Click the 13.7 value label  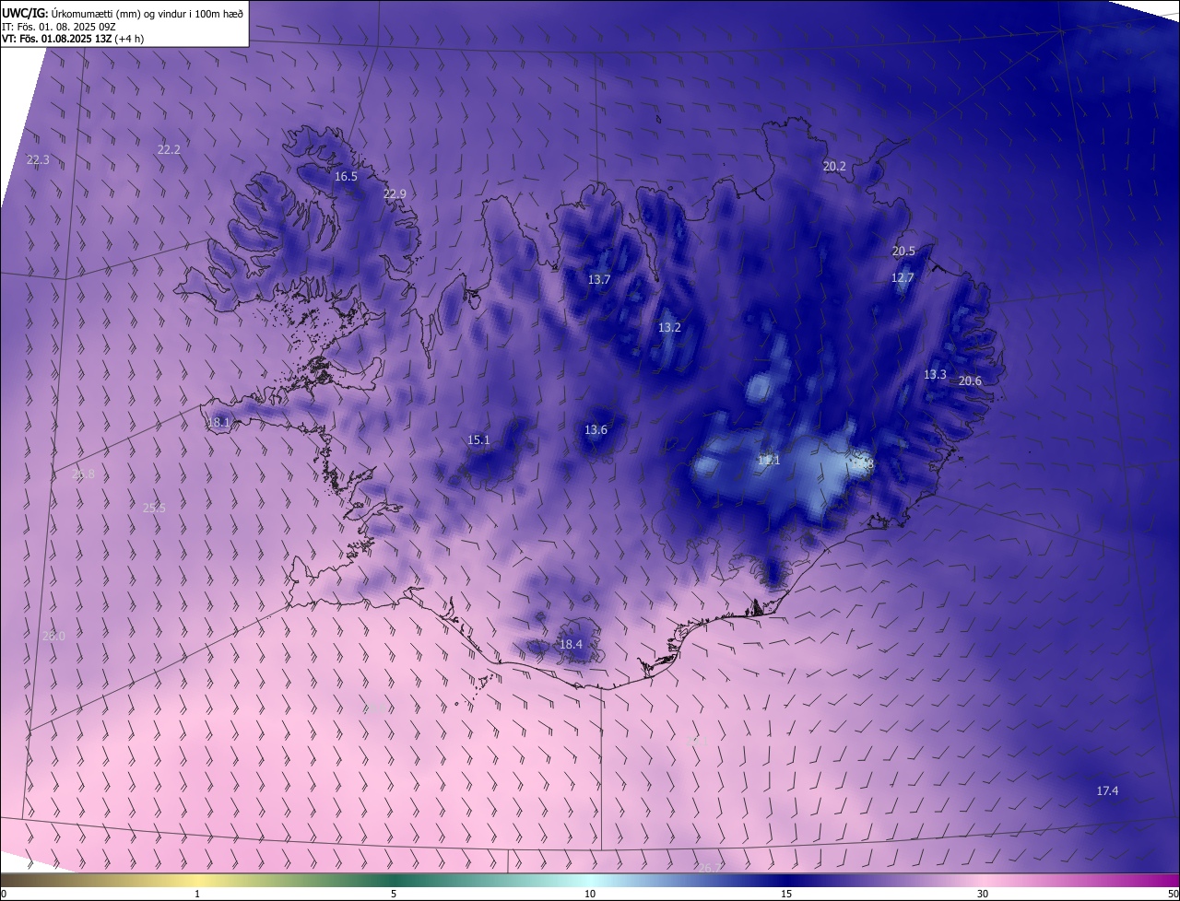pos(599,279)
